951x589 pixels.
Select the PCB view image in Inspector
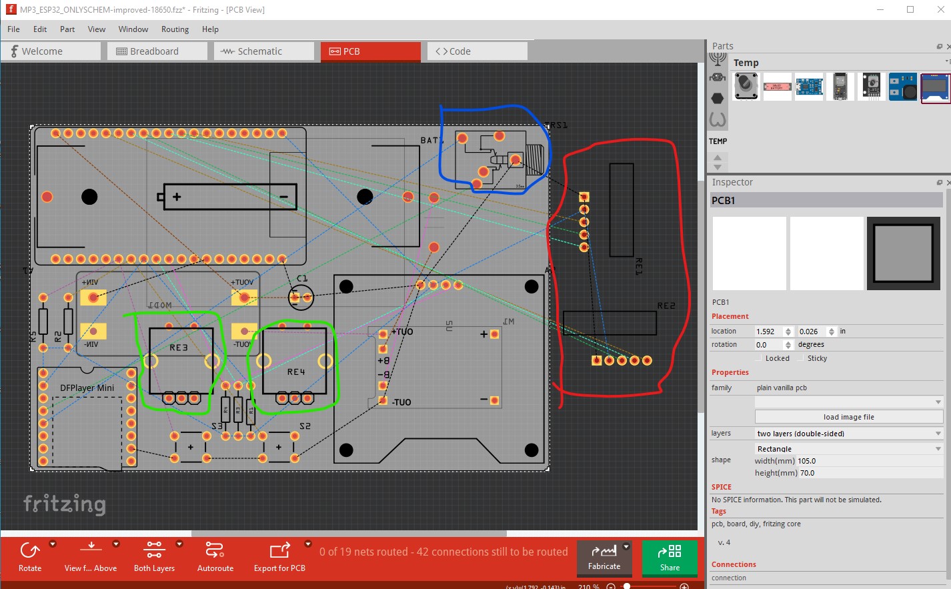(x=903, y=253)
